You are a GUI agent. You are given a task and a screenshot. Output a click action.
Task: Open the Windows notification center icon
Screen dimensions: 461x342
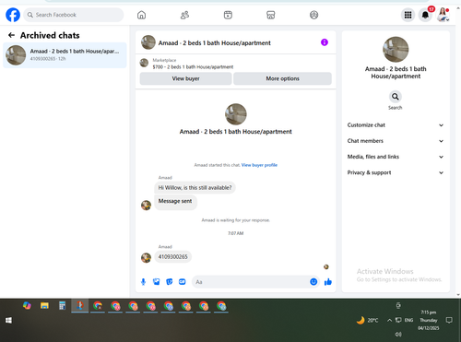[x=449, y=320]
